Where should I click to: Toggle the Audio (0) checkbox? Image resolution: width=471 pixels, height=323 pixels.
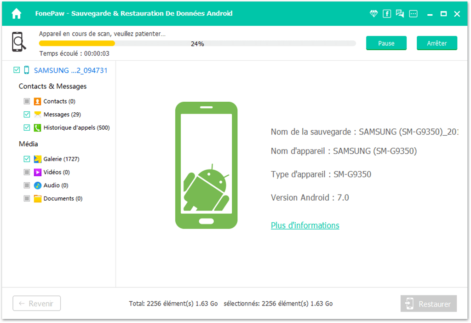coord(27,185)
